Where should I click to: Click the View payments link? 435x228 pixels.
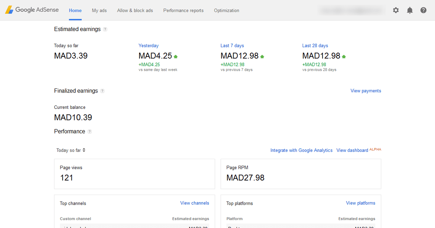[365, 91]
